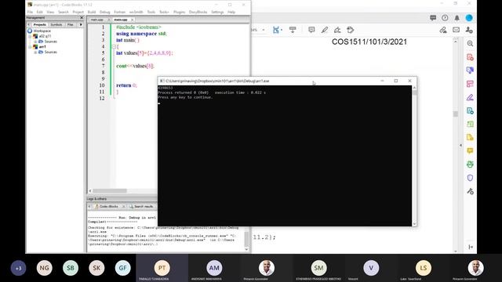Select the highlighter pen tool in Acrobat
Viewport: 502px width, 282px height.
coord(324,30)
